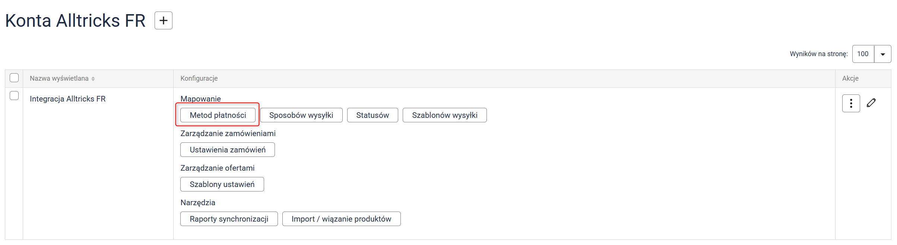
Task: Click the 100 results per page value
Action: click(863, 54)
